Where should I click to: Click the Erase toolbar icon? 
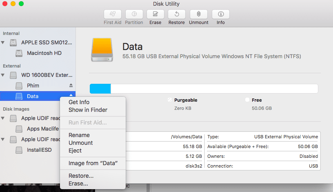coord(155,14)
